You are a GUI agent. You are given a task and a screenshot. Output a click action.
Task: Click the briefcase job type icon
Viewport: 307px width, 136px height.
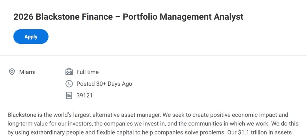pos(69,72)
